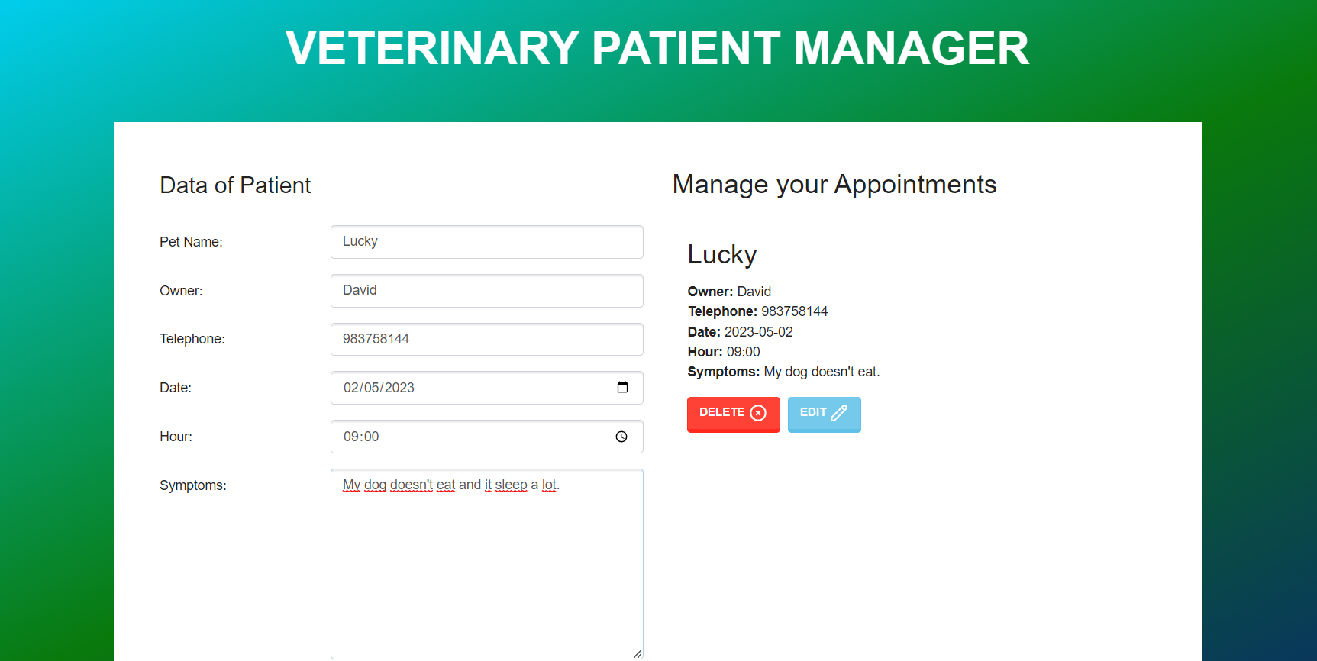Click the Manage your Appointments heading
Image resolution: width=1317 pixels, height=661 pixels.
click(x=834, y=184)
